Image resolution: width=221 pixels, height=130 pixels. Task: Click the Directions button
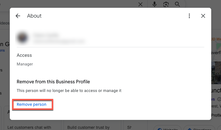click(199, 128)
